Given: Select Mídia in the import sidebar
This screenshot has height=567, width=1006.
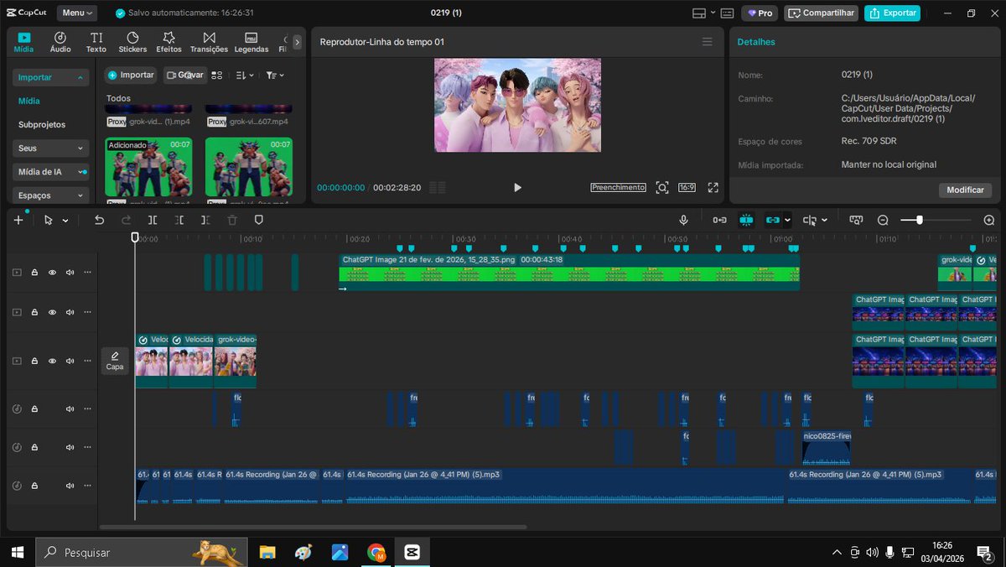Looking at the screenshot, I should coord(29,101).
